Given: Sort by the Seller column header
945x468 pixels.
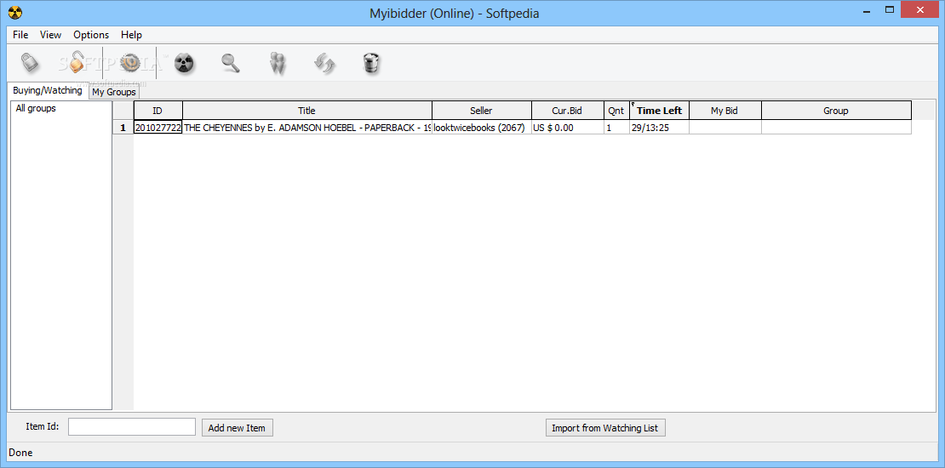Looking at the screenshot, I should tap(482, 111).
